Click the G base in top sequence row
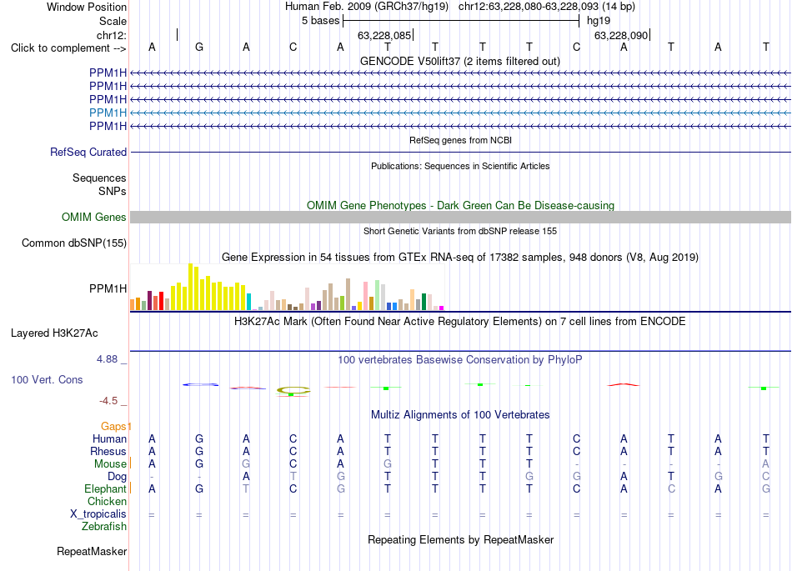Screen dimensions: 792x571 click(x=199, y=47)
